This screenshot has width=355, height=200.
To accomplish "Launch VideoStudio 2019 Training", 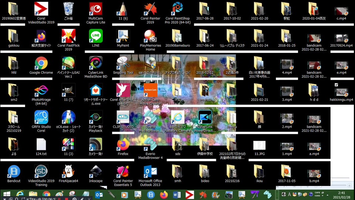I will pos(41,175).
